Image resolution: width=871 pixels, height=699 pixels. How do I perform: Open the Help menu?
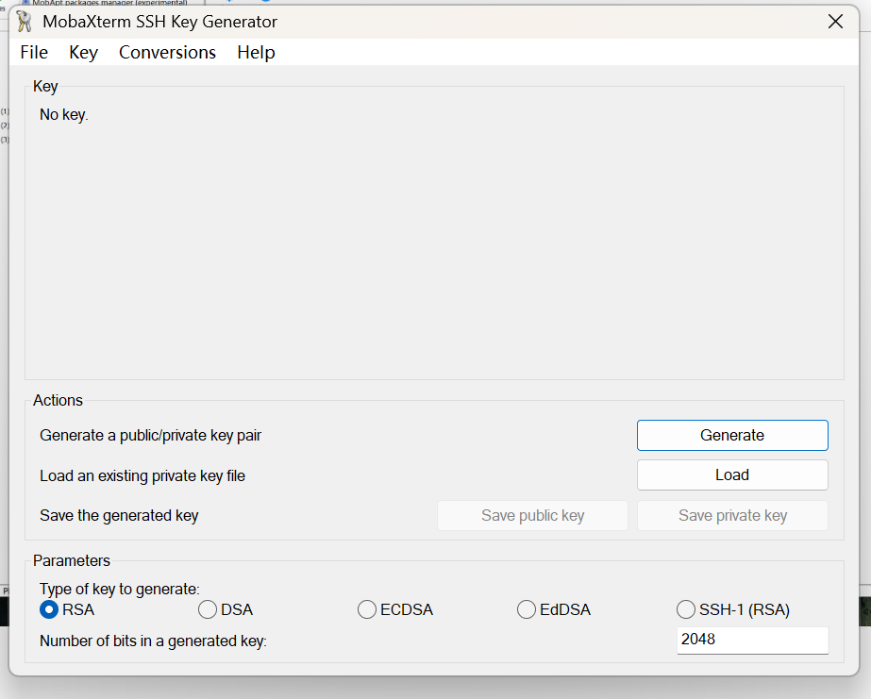(x=256, y=52)
